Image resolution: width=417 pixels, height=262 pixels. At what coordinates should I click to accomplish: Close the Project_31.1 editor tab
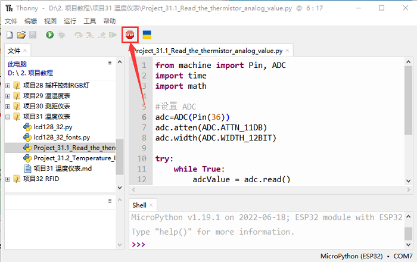coord(287,51)
